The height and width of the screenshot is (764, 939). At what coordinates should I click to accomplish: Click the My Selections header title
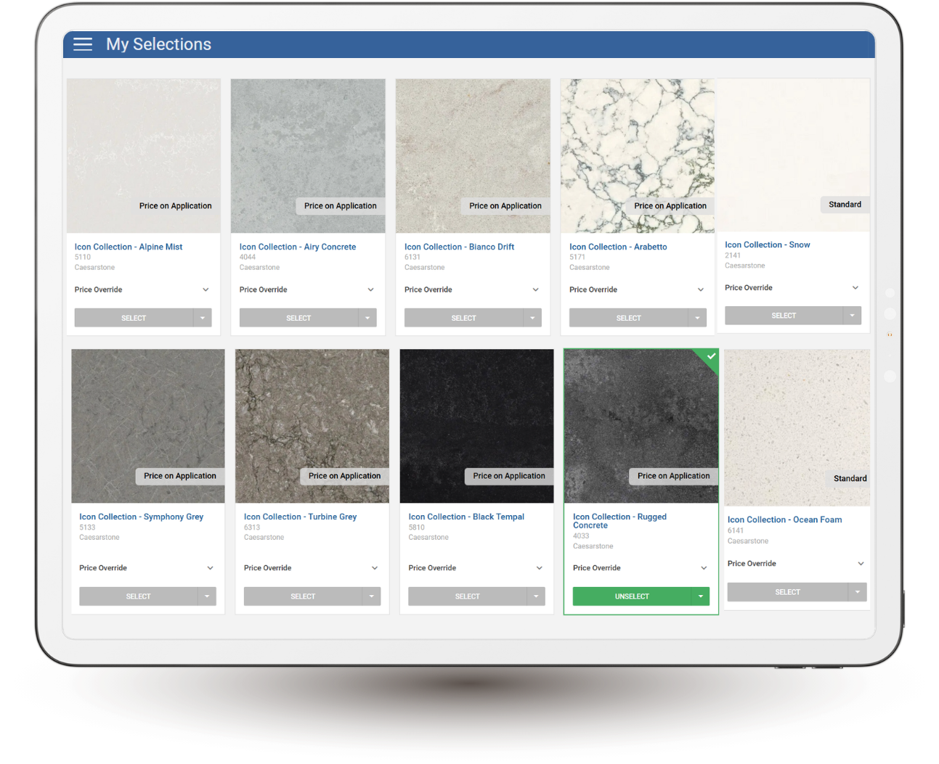158,44
